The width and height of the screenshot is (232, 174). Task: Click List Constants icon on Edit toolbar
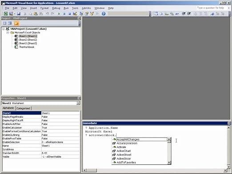[x=161, y=14]
